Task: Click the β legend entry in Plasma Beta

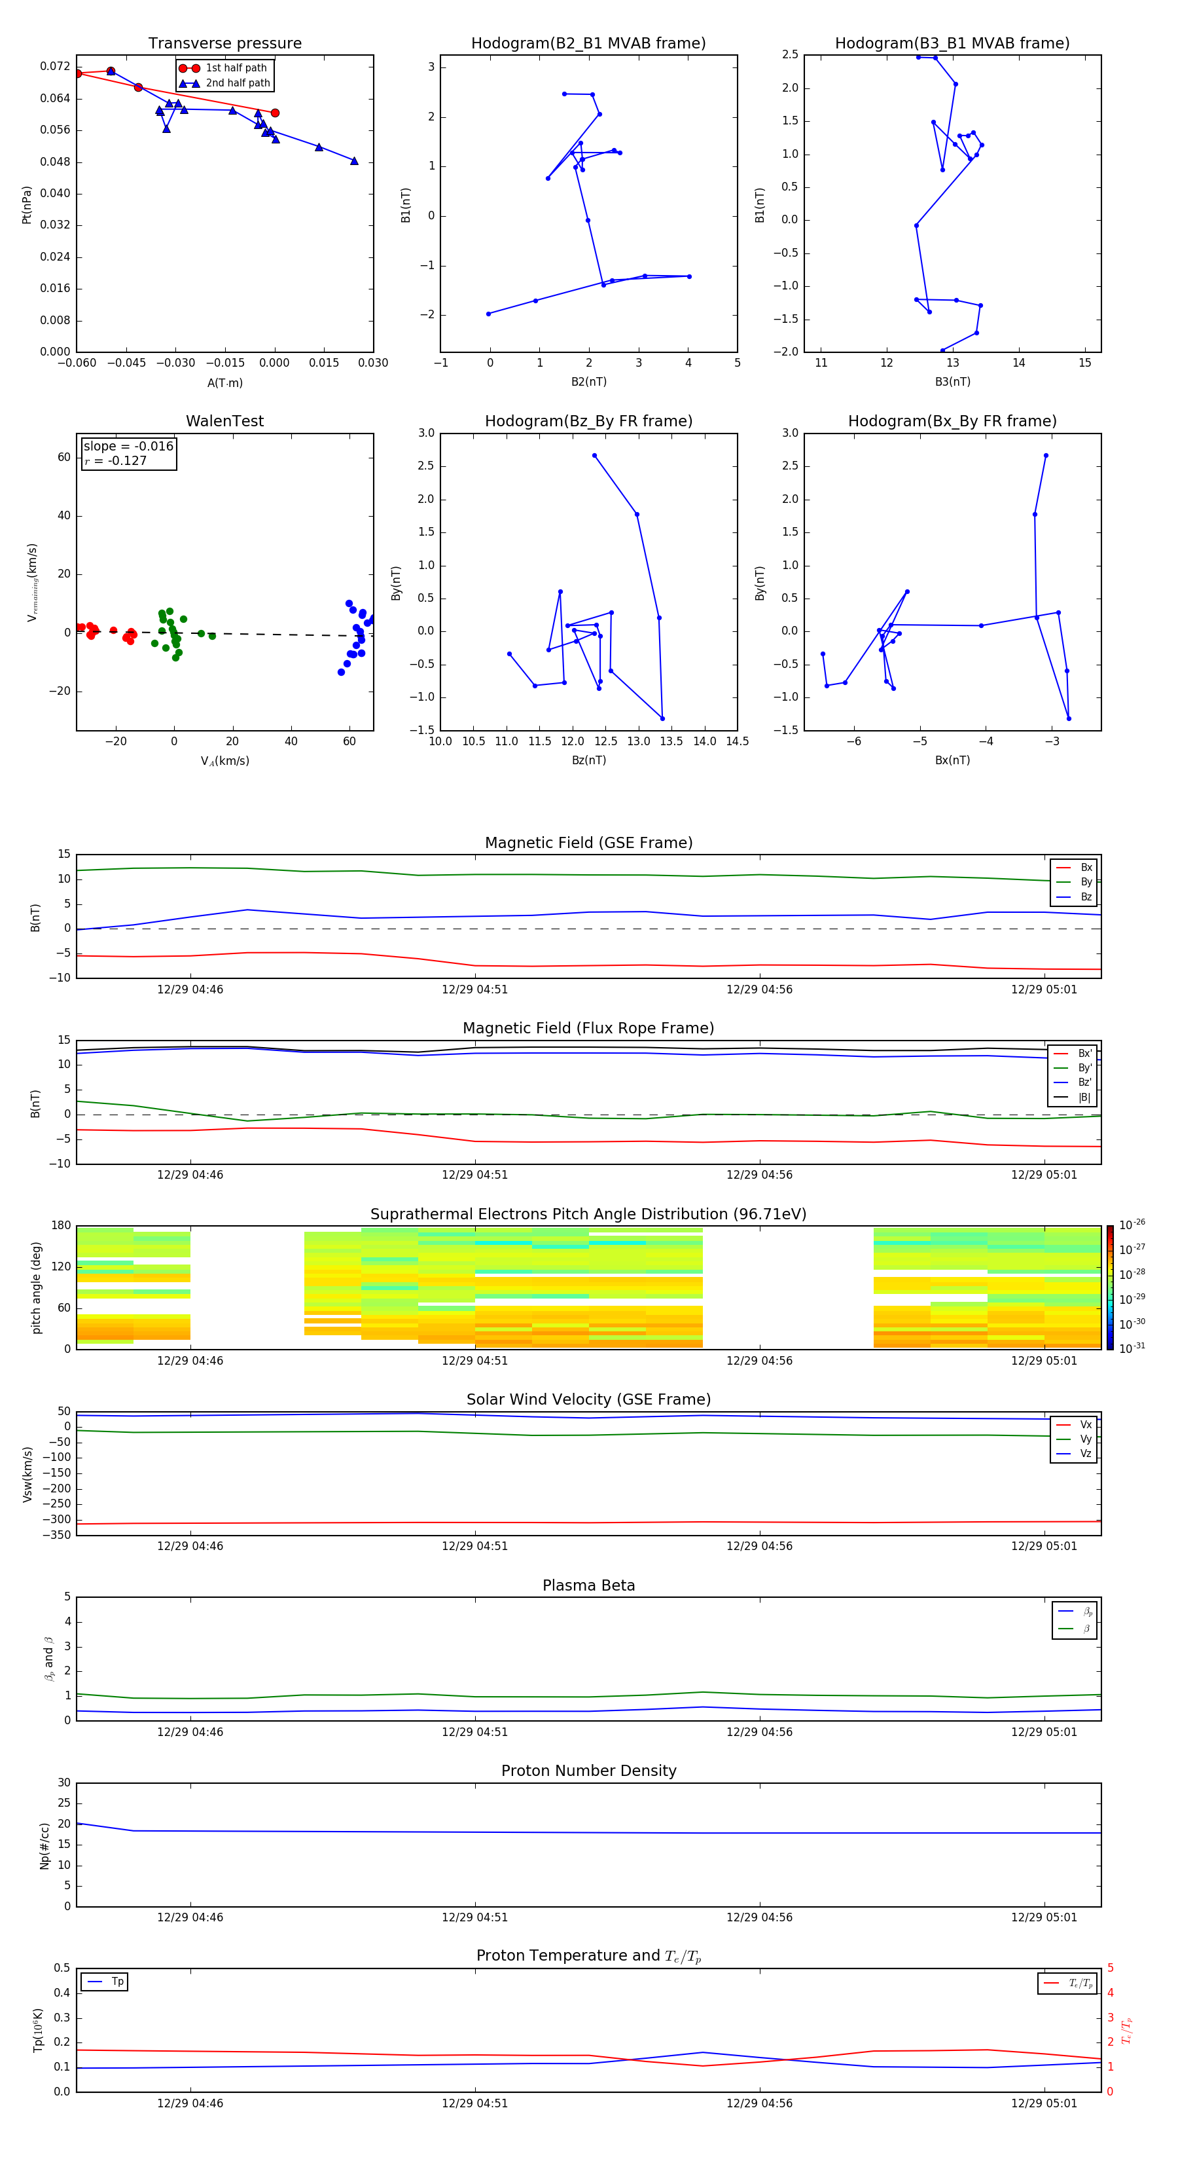Action: pyautogui.click(x=1075, y=1629)
